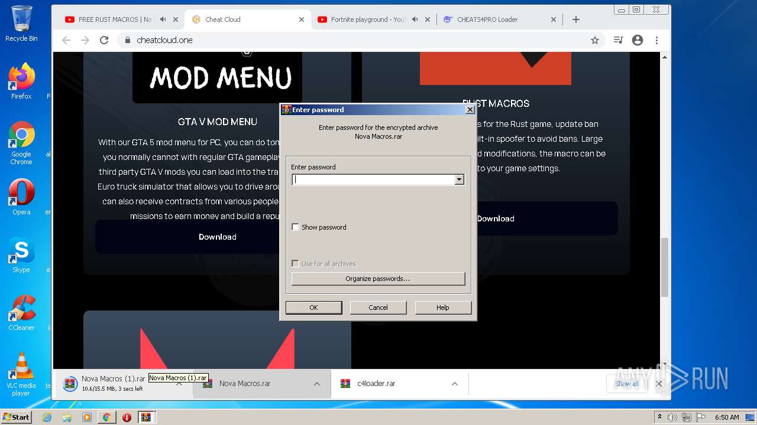Open the Chrome profile account icon
Screen dimensions: 757x425
638,40
